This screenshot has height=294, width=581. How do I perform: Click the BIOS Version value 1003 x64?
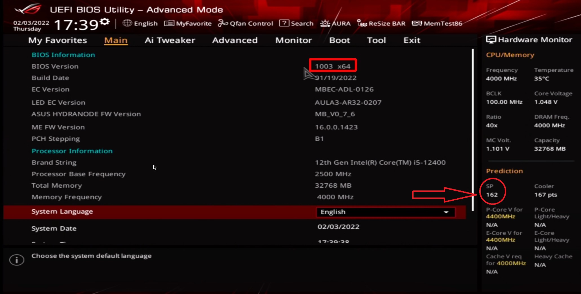coord(333,66)
